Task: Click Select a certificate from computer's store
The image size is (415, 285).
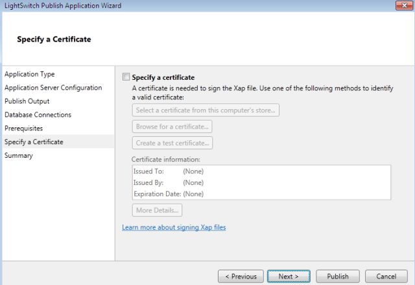Action: point(206,110)
